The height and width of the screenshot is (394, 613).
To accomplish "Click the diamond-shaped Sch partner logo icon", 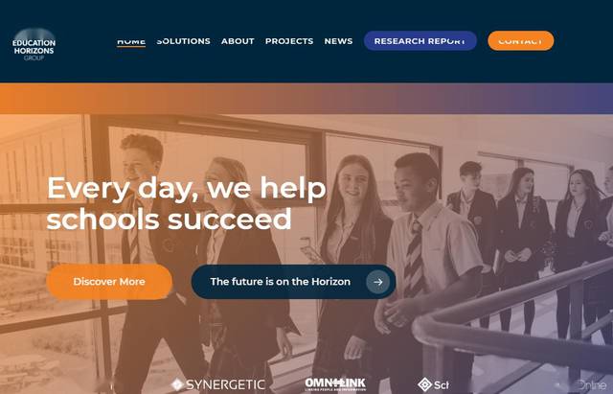I will tap(424, 384).
